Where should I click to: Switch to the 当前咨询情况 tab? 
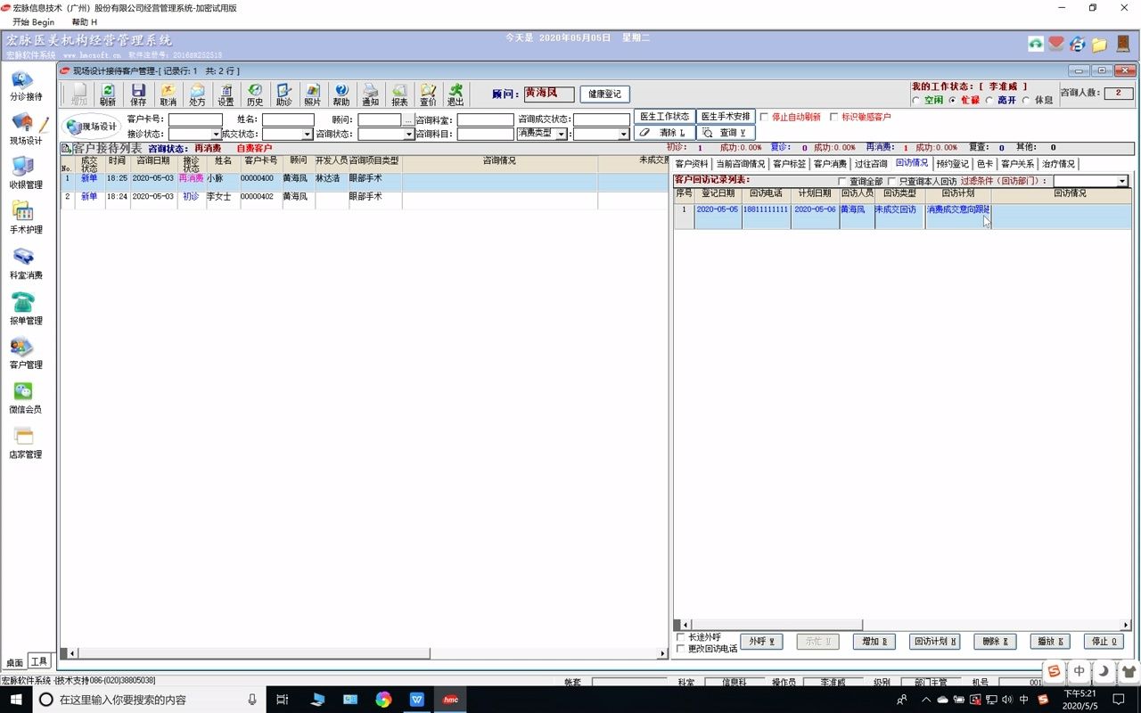740,164
